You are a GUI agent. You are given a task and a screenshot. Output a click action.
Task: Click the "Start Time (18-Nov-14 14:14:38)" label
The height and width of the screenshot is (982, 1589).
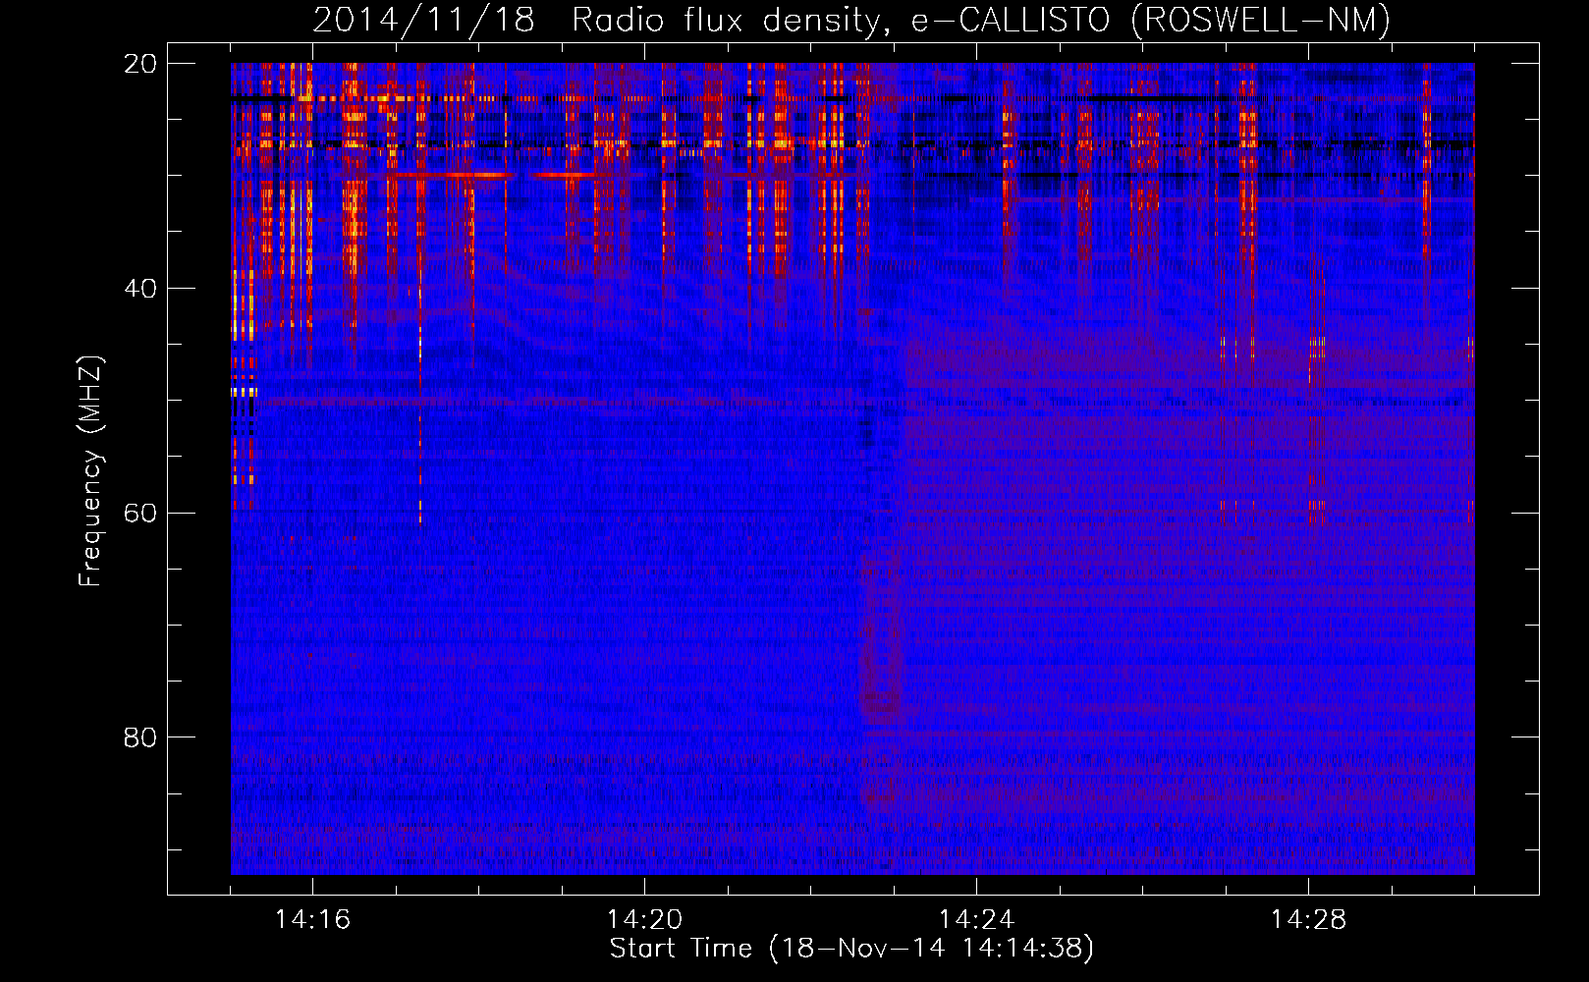pos(851,949)
